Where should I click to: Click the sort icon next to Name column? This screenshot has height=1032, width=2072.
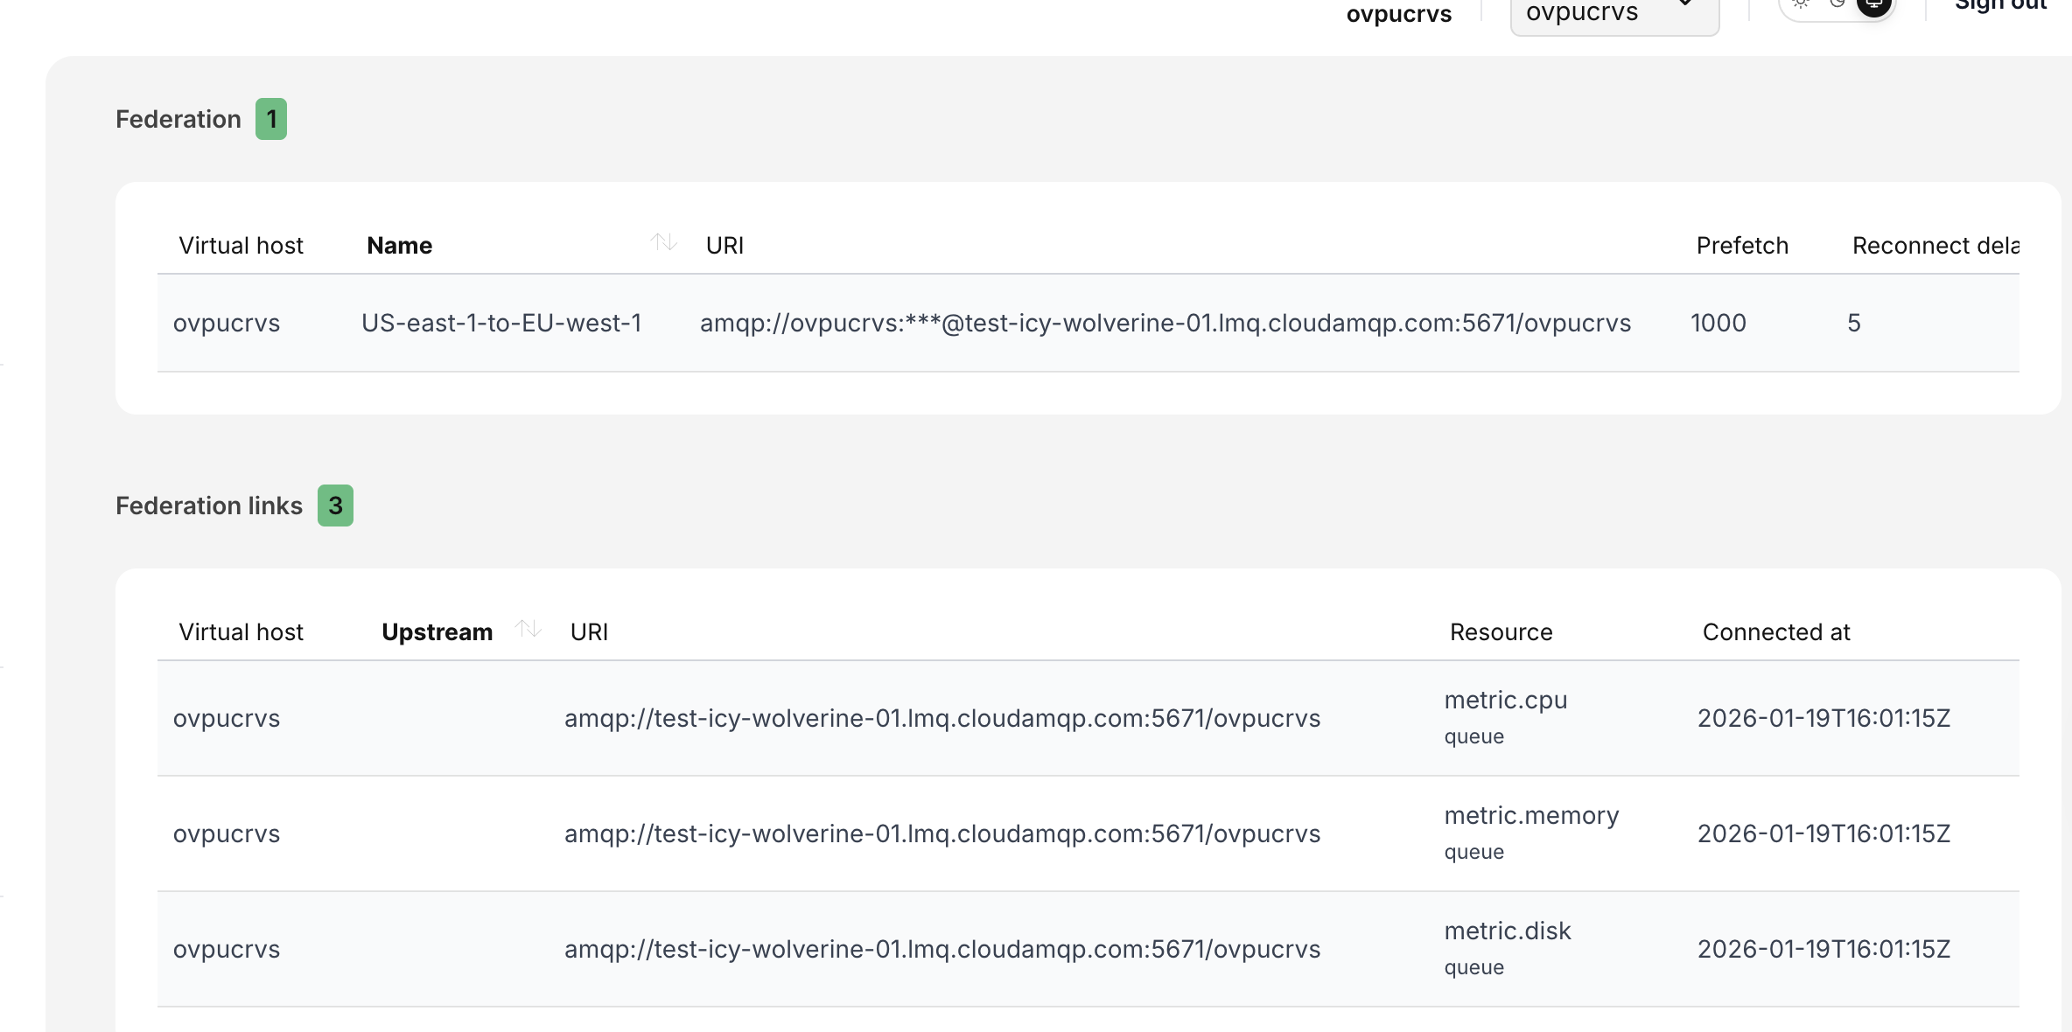click(665, 244)
